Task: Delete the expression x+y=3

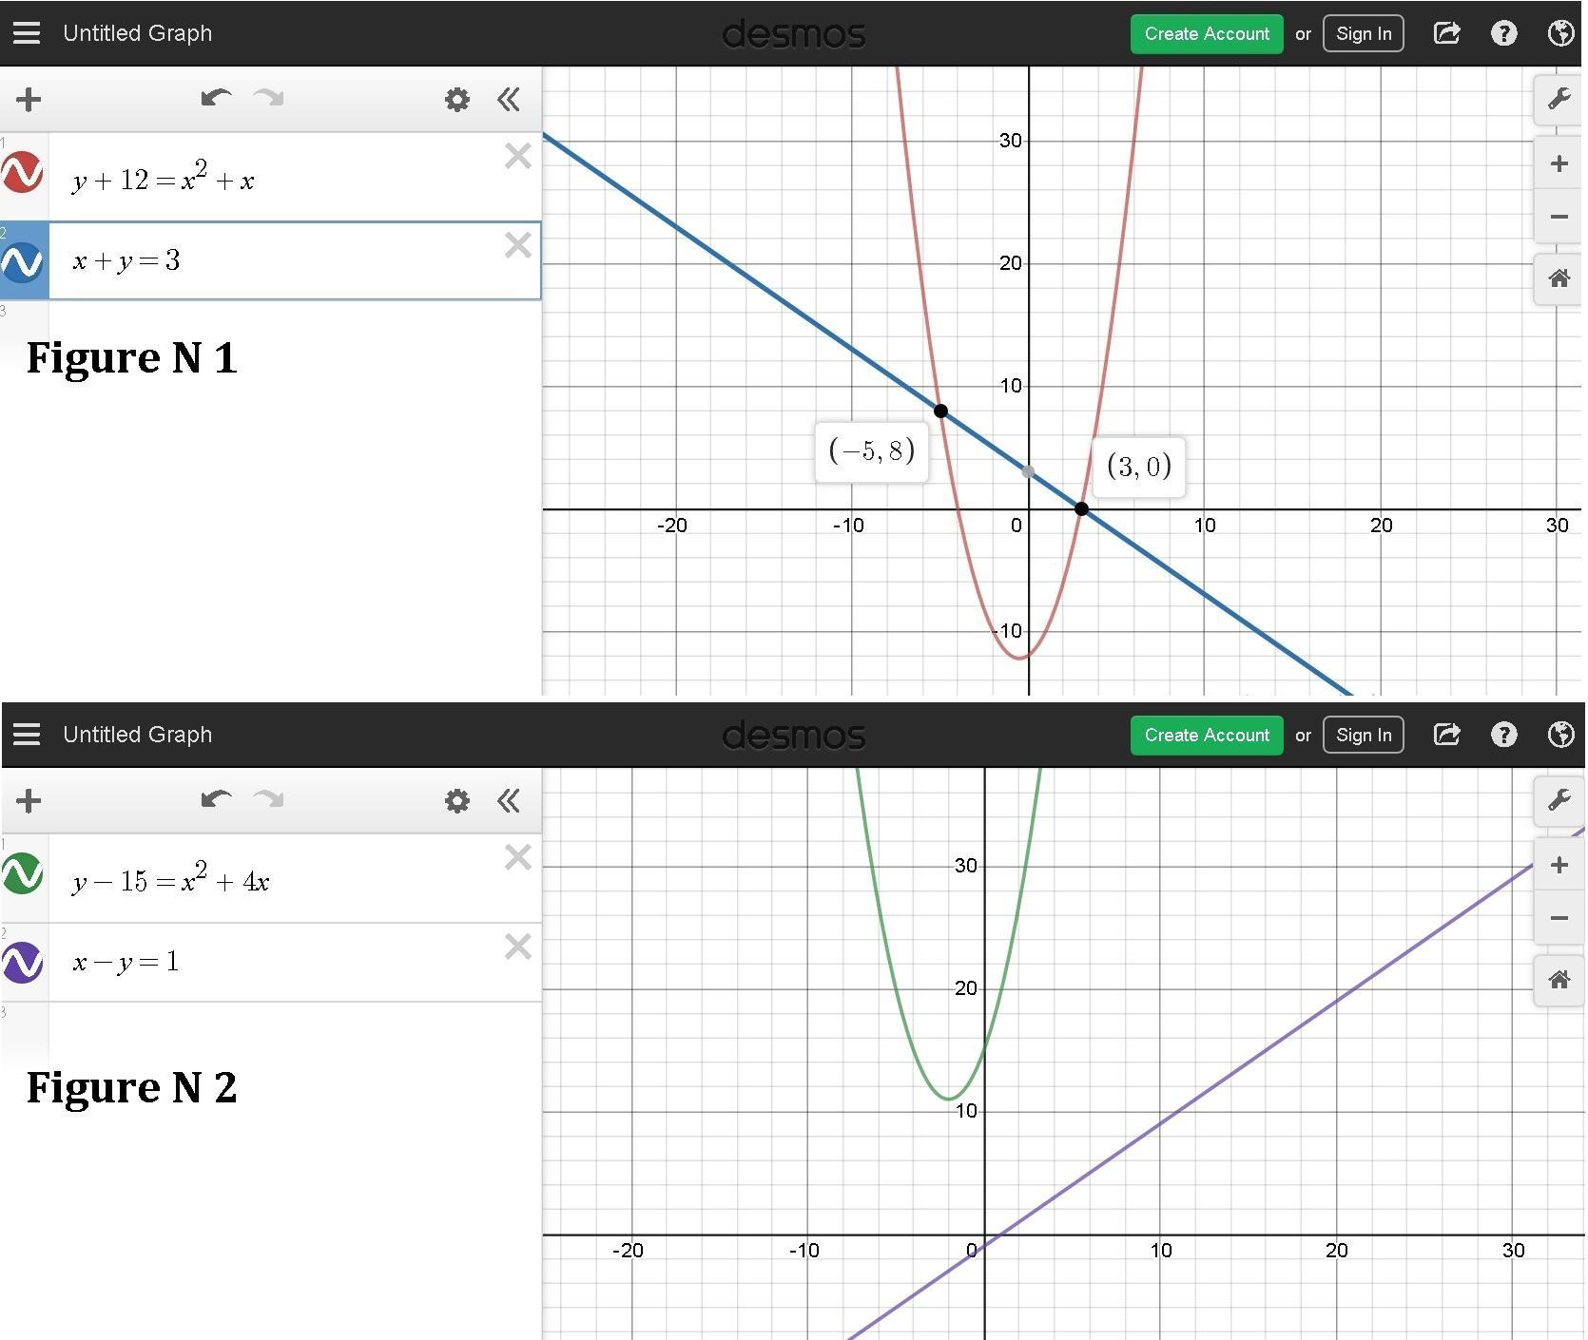Action: click(518, 245)
